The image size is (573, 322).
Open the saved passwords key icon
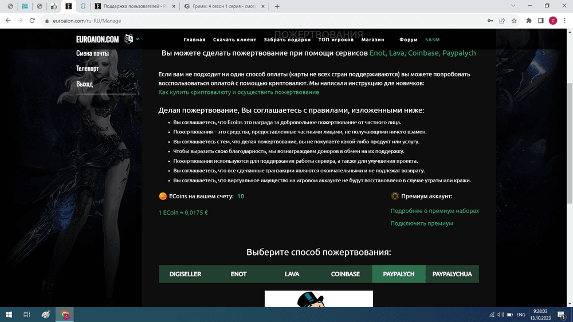point(489,21)
